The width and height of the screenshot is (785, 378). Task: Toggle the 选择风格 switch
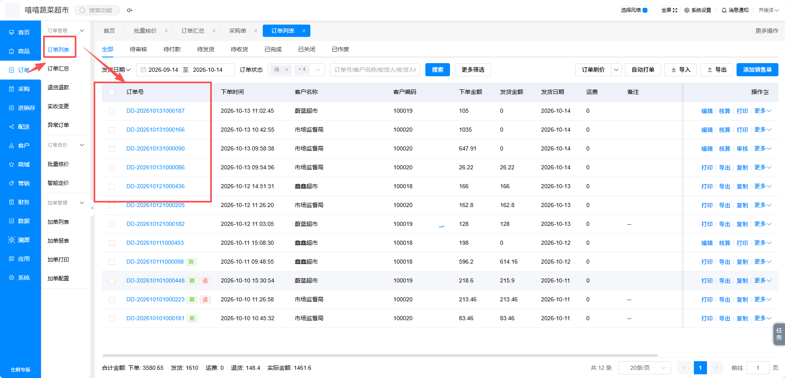(645, 10)
